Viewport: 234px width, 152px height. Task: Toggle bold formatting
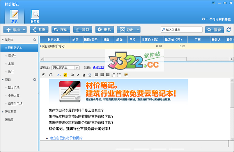pyautogui.click(x=73, y=75)
